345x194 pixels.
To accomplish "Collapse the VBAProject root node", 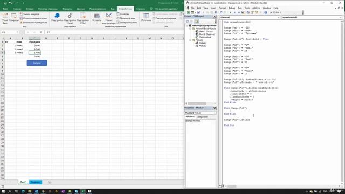I will [x=187, y=26].
